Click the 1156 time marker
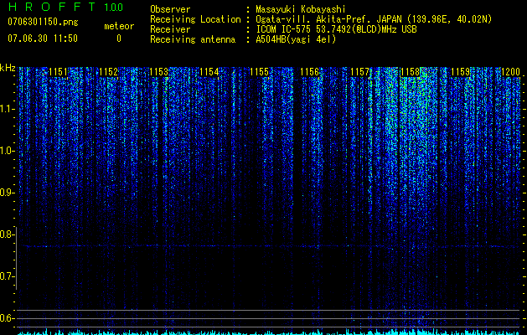The image size is (527, 335). [x=309, y=72]
